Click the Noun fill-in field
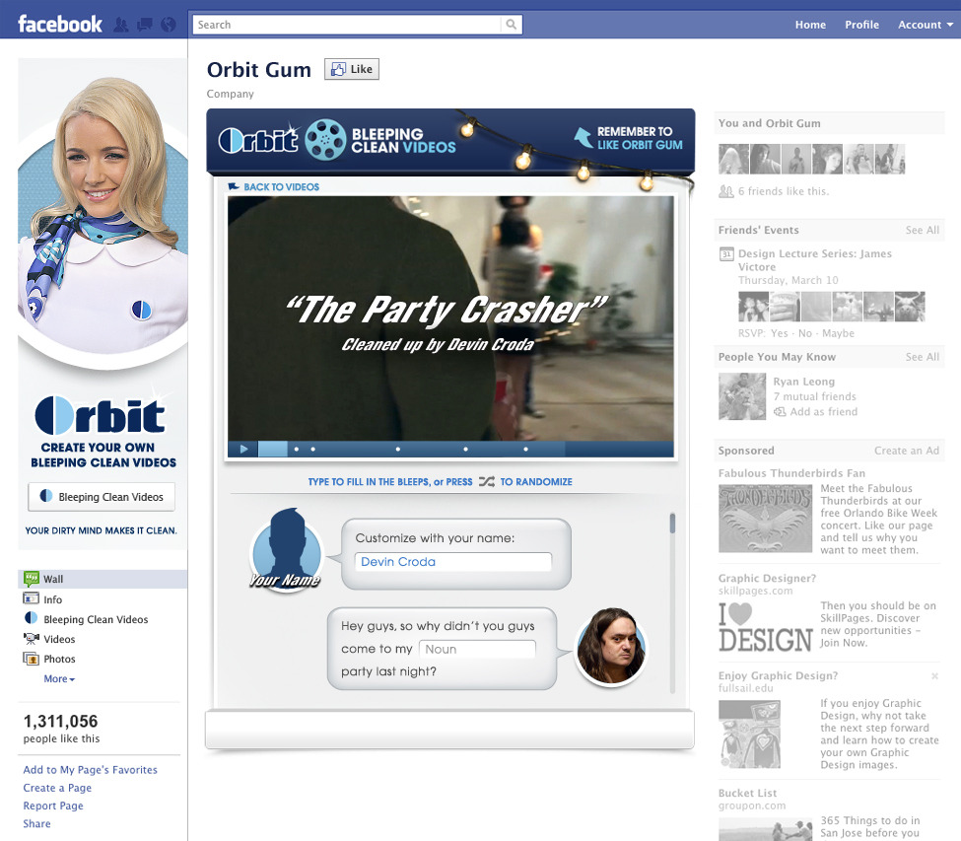Screen dimensions: 961x841 click(x=477, y=649)
